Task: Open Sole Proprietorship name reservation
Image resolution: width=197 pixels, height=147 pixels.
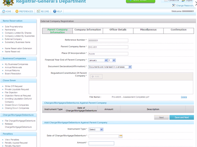Action: (x=14, y=27)
